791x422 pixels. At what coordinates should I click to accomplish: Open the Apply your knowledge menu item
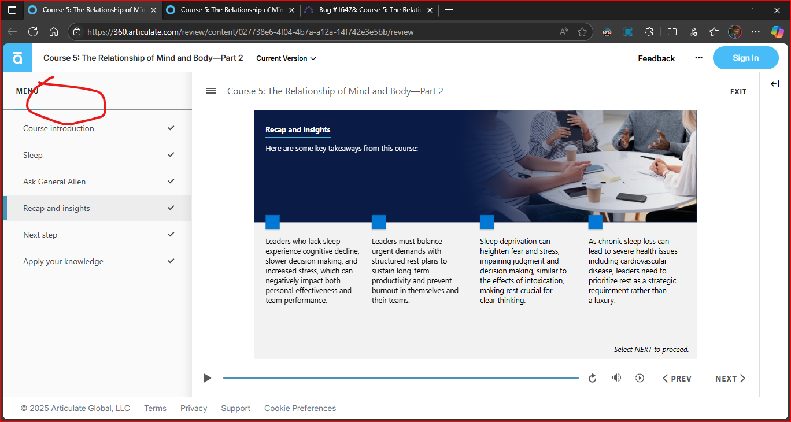(97, 261)
